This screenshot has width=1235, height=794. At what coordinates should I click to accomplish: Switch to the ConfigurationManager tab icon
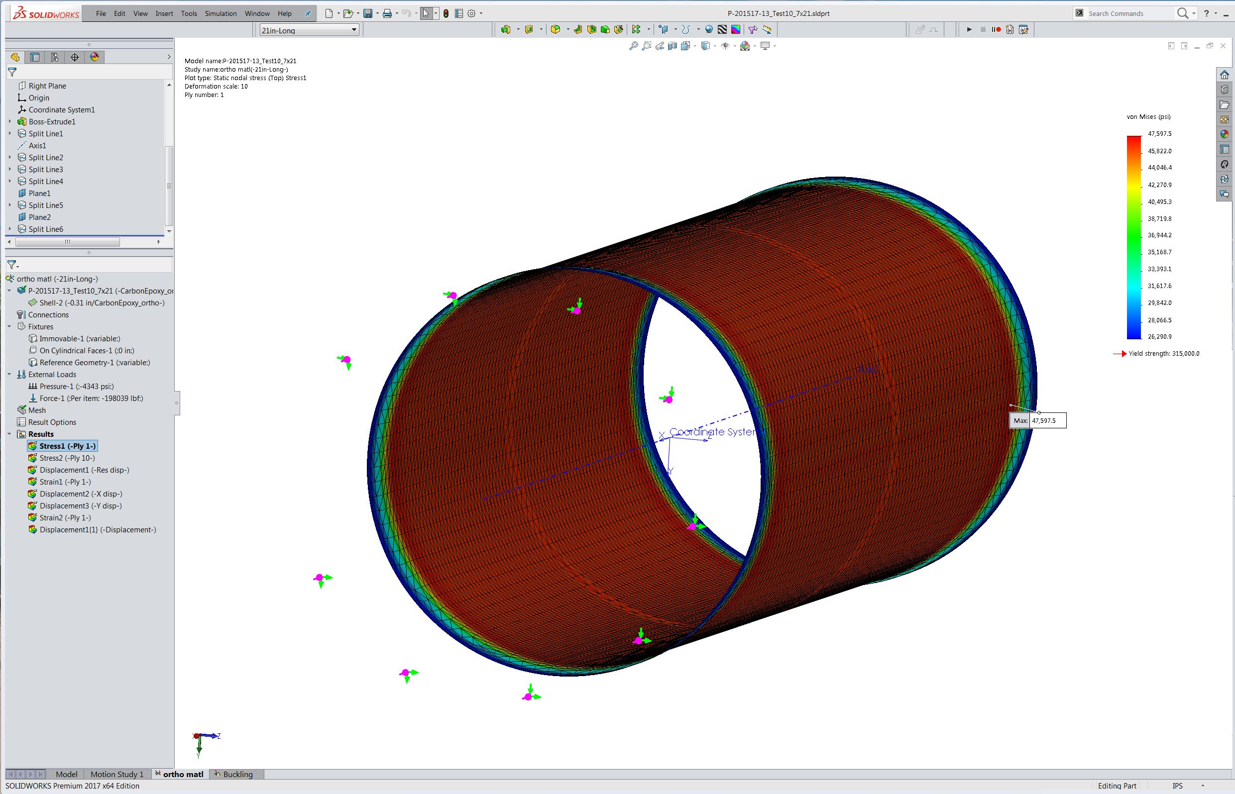[x=55, y=57]
